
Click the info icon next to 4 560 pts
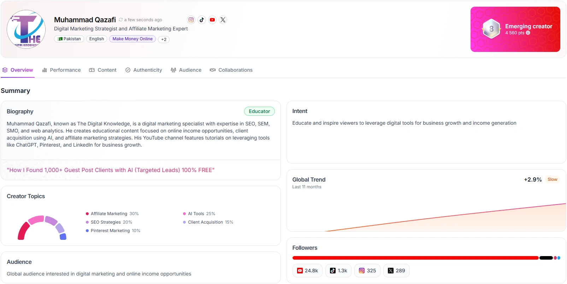pyautogui.click(x=528, y=33)
